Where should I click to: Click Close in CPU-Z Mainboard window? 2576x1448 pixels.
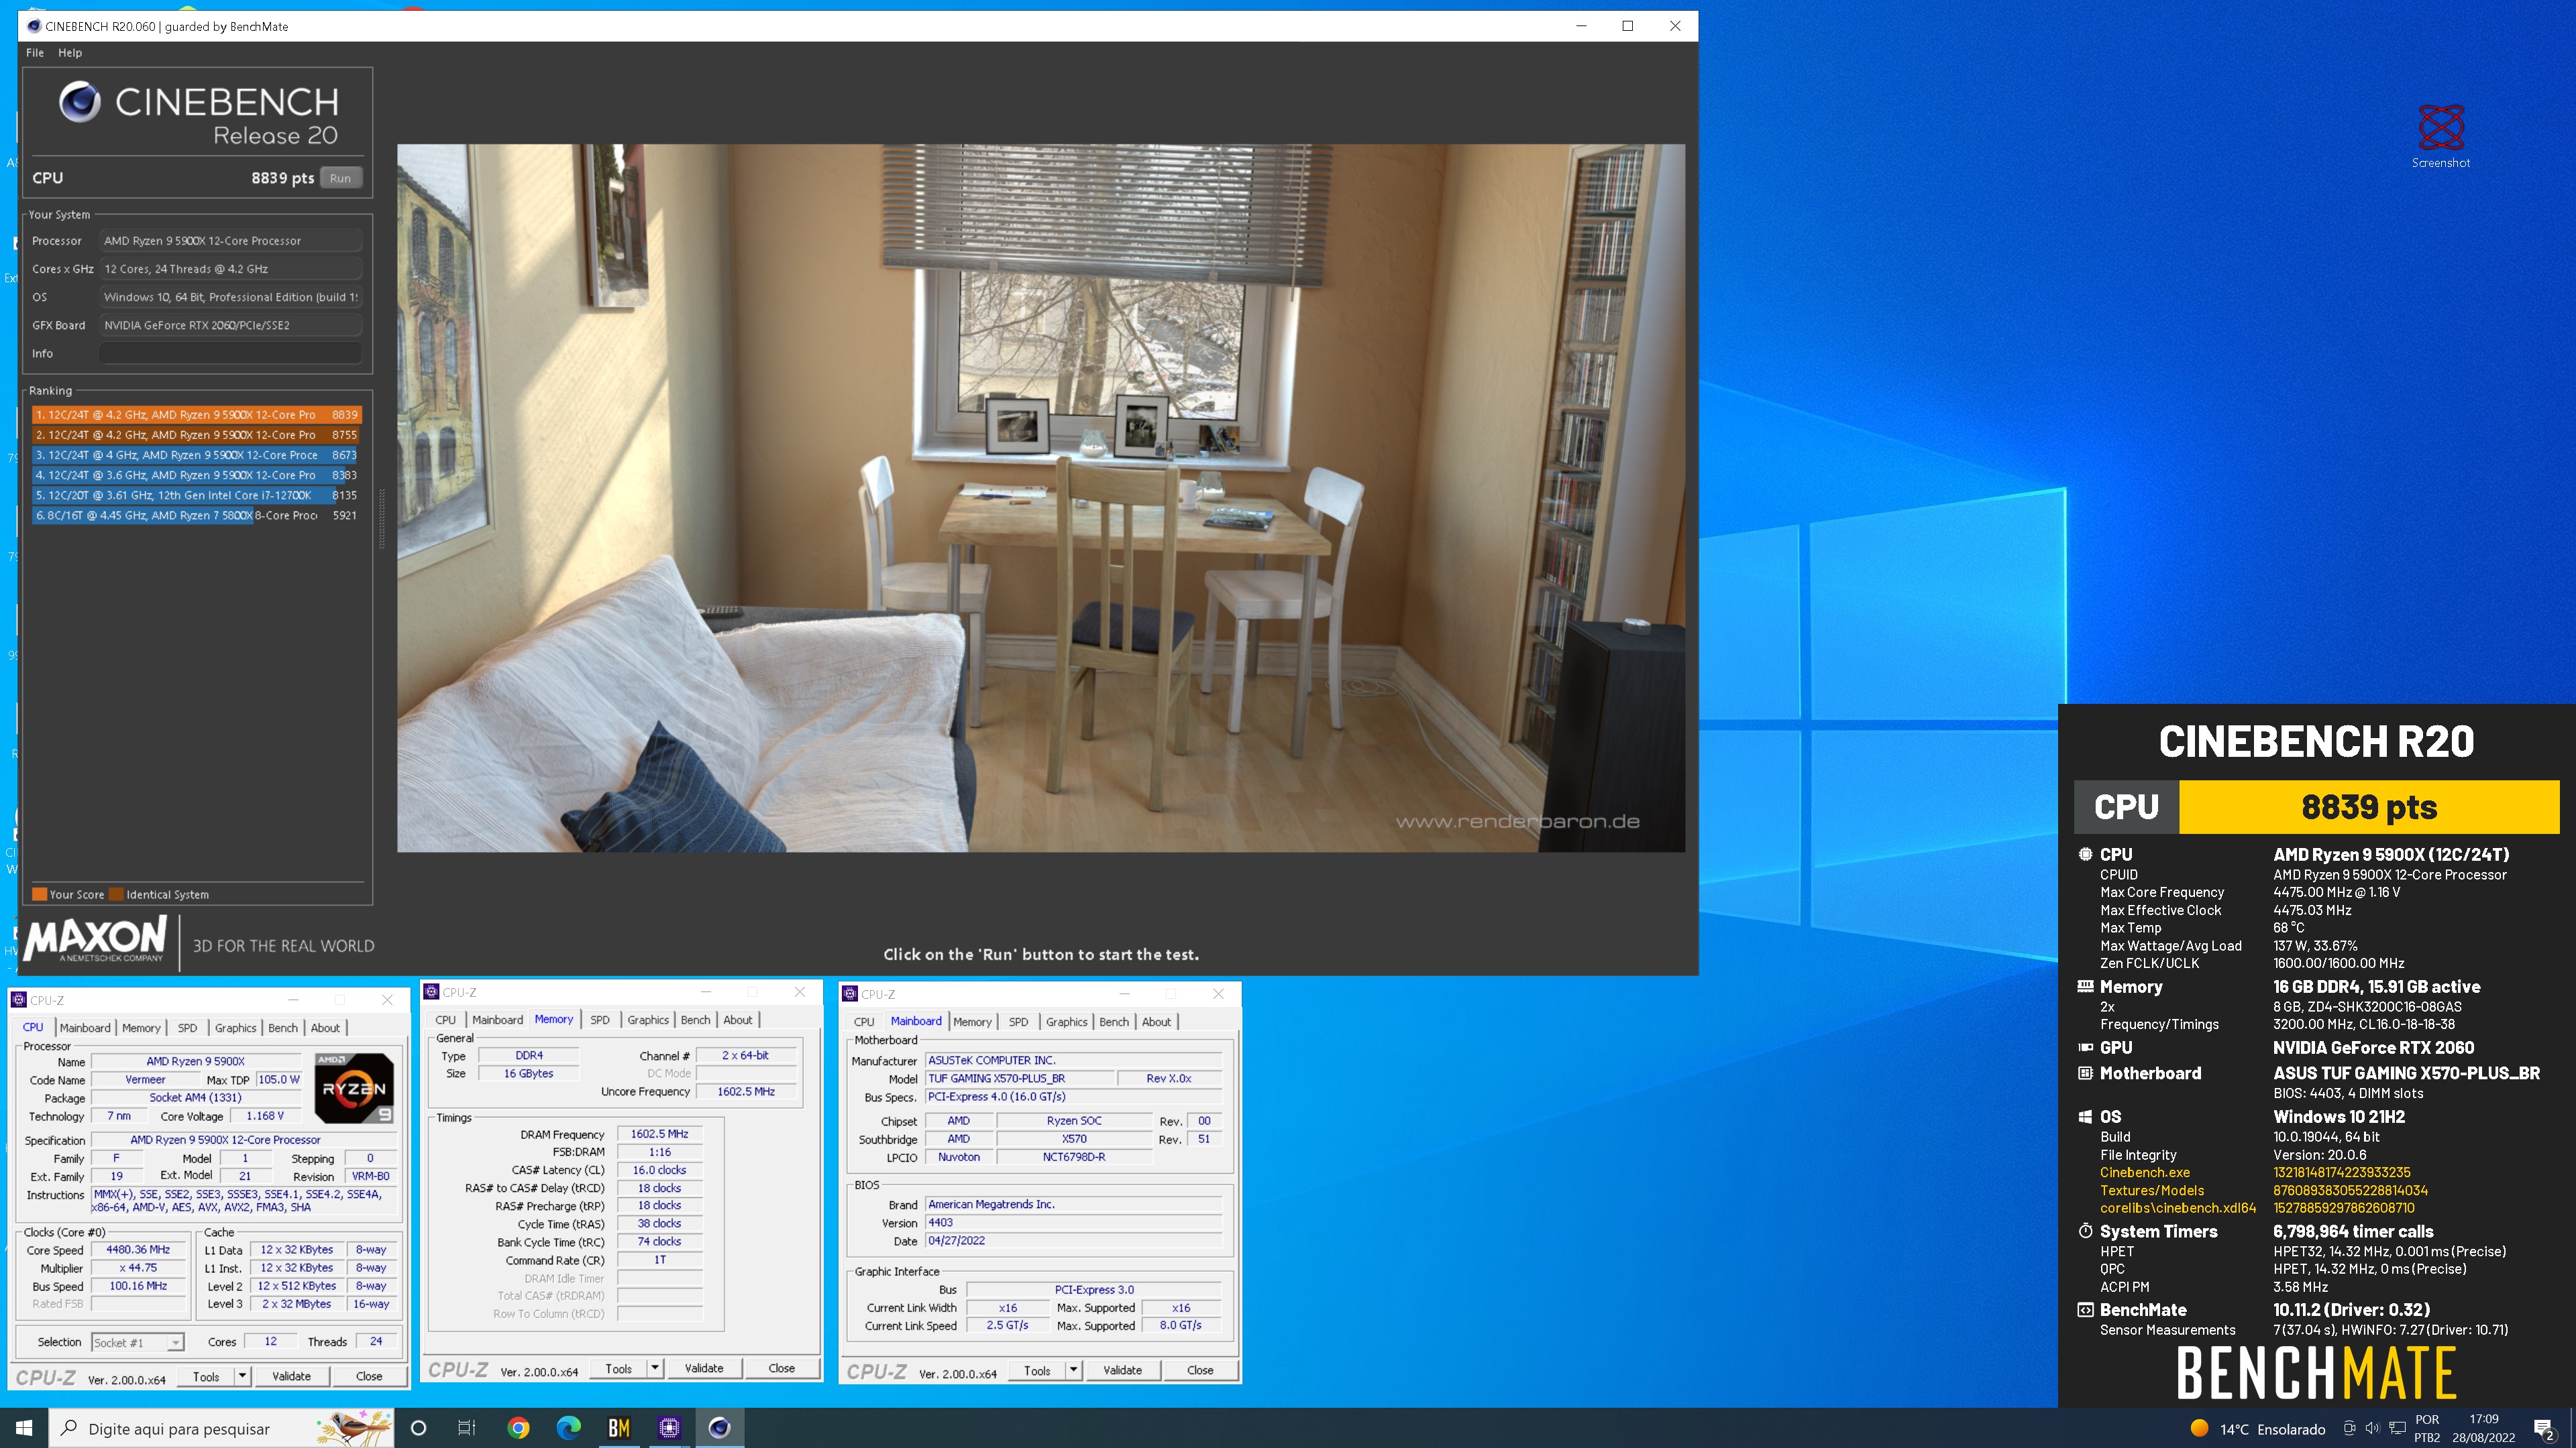1200,1370
